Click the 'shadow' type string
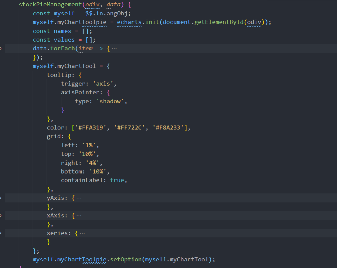This screenshot has width=337, height=268. [x=110, y=101]
